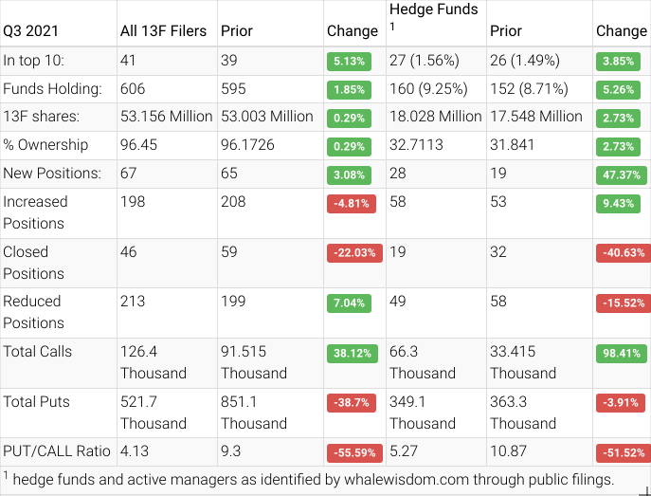Select the 53.156 Million shares cell
The width and height of the screenshot is (651, 496).
[x=166, y=117]
